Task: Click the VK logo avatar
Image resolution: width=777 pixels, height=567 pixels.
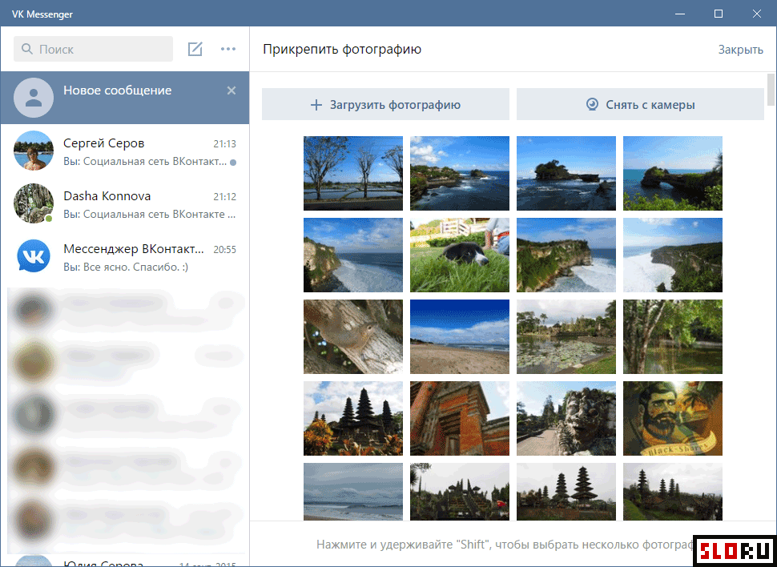Action: 34,255
